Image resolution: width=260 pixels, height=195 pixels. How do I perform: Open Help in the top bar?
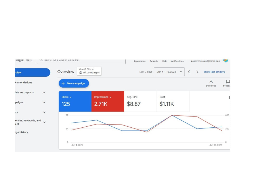(x=165, y=61)
